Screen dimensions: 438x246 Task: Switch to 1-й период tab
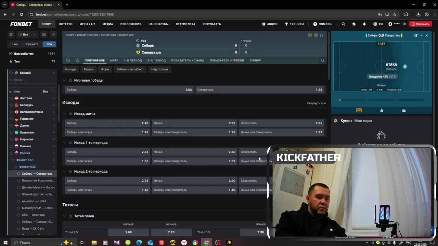[133, 60]
